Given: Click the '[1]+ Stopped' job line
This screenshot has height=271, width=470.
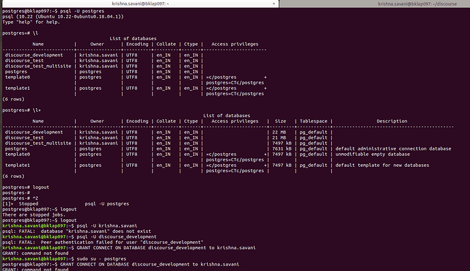Looking at the screenshot, I should tap(65, 204).
